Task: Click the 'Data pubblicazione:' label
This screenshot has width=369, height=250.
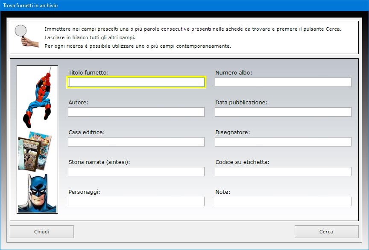Action: (x=241, y=103)
